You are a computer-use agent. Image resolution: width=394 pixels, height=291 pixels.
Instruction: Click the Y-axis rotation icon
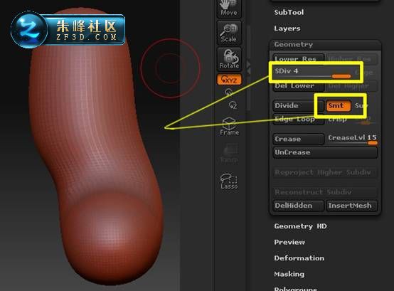coord(228,92)
